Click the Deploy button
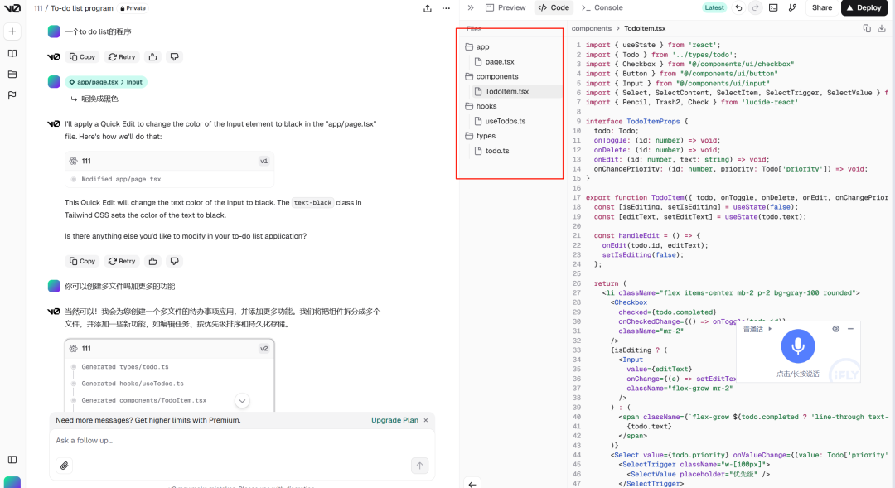 tap(864, 7)
